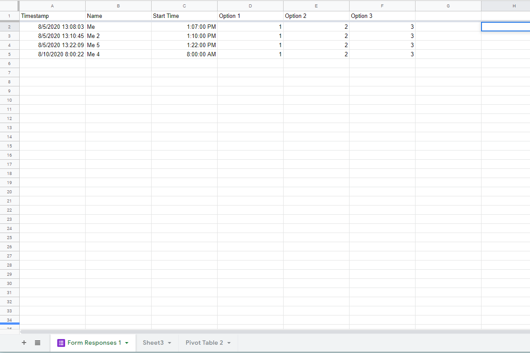Image resolution: width=530 pixels, height=353 pixels.
Task: Select column A by its header
Action: click(x=52, y=6)
